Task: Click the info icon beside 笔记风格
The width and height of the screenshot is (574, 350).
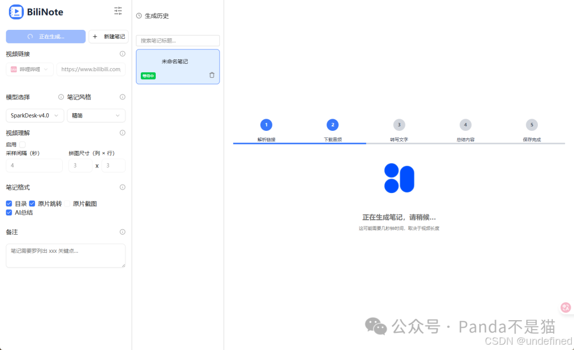Action: (123, 97)
